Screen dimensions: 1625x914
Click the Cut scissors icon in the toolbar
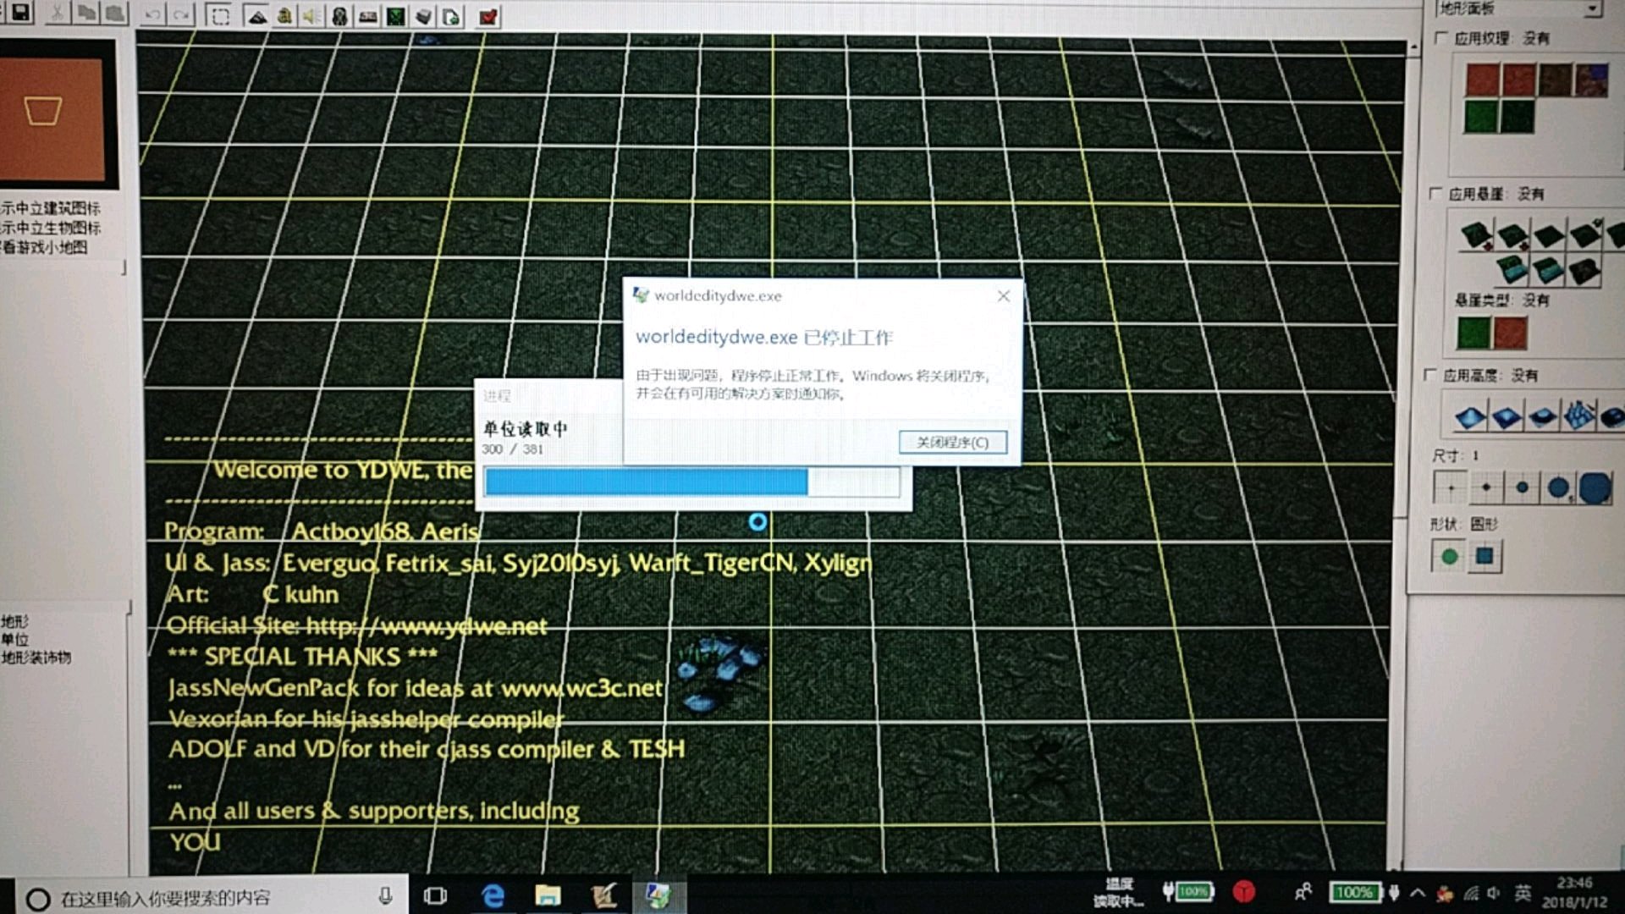57,13
